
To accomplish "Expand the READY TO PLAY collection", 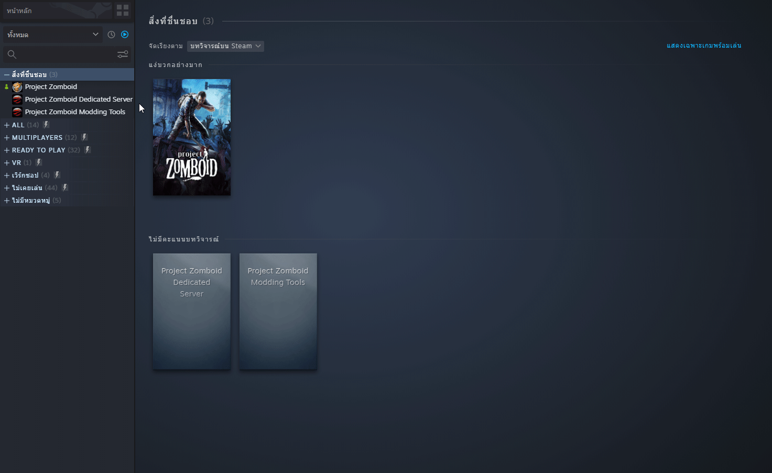I will click(x=7, y=150).
